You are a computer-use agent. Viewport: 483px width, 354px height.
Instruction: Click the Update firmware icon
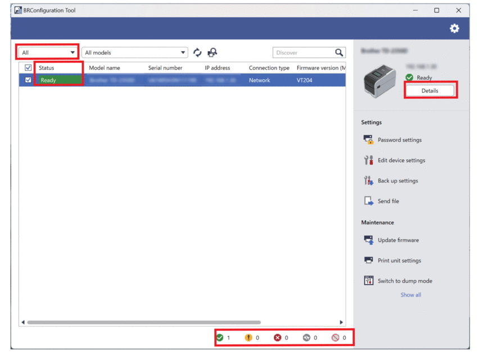368,240
